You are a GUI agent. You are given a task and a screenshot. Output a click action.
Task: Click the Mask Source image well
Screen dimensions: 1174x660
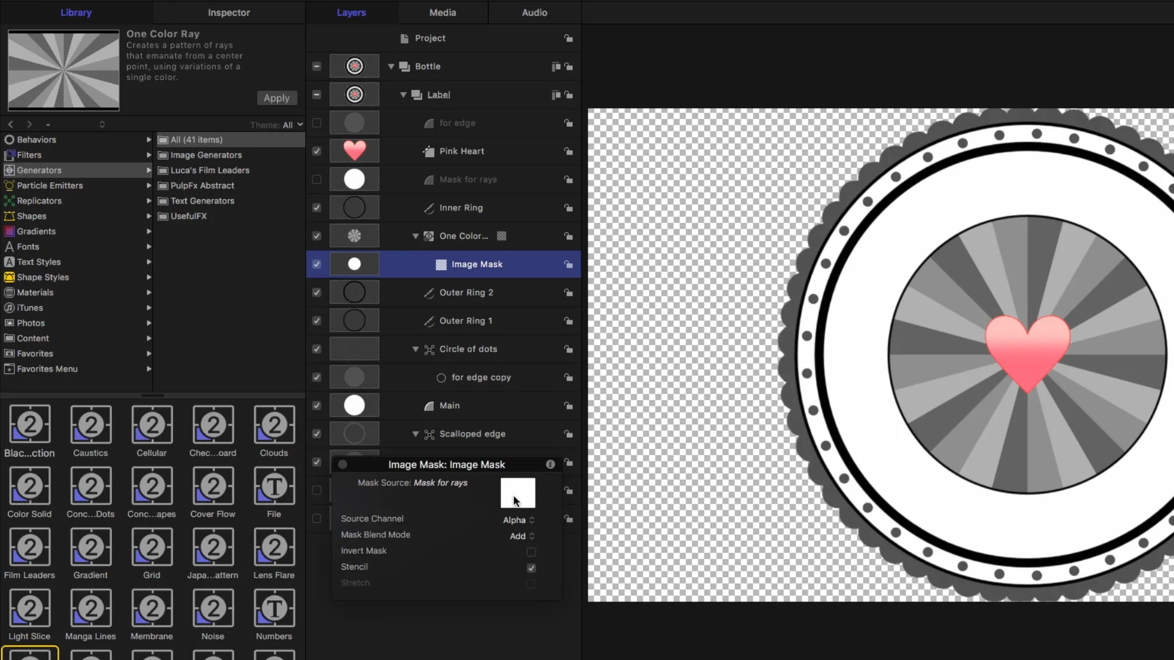point(517,493)
